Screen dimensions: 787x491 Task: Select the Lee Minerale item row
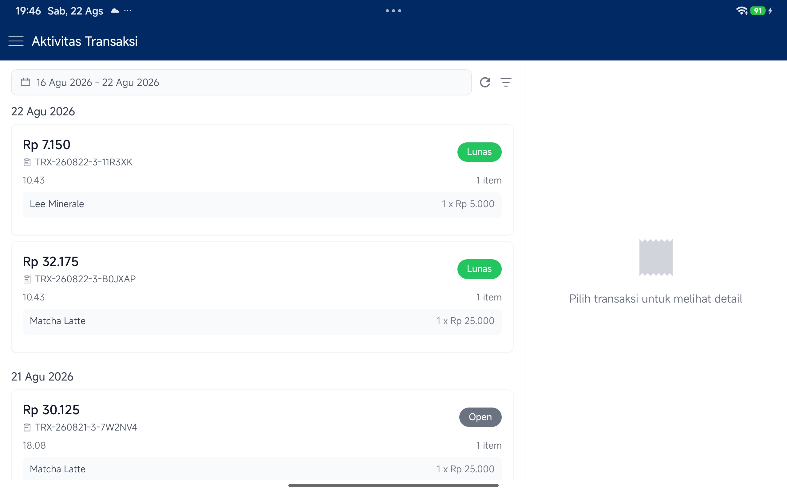tap(262, 205)
